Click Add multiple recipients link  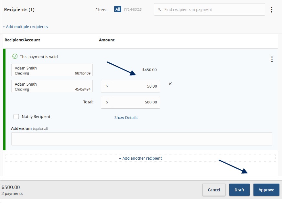pos(25,27)
